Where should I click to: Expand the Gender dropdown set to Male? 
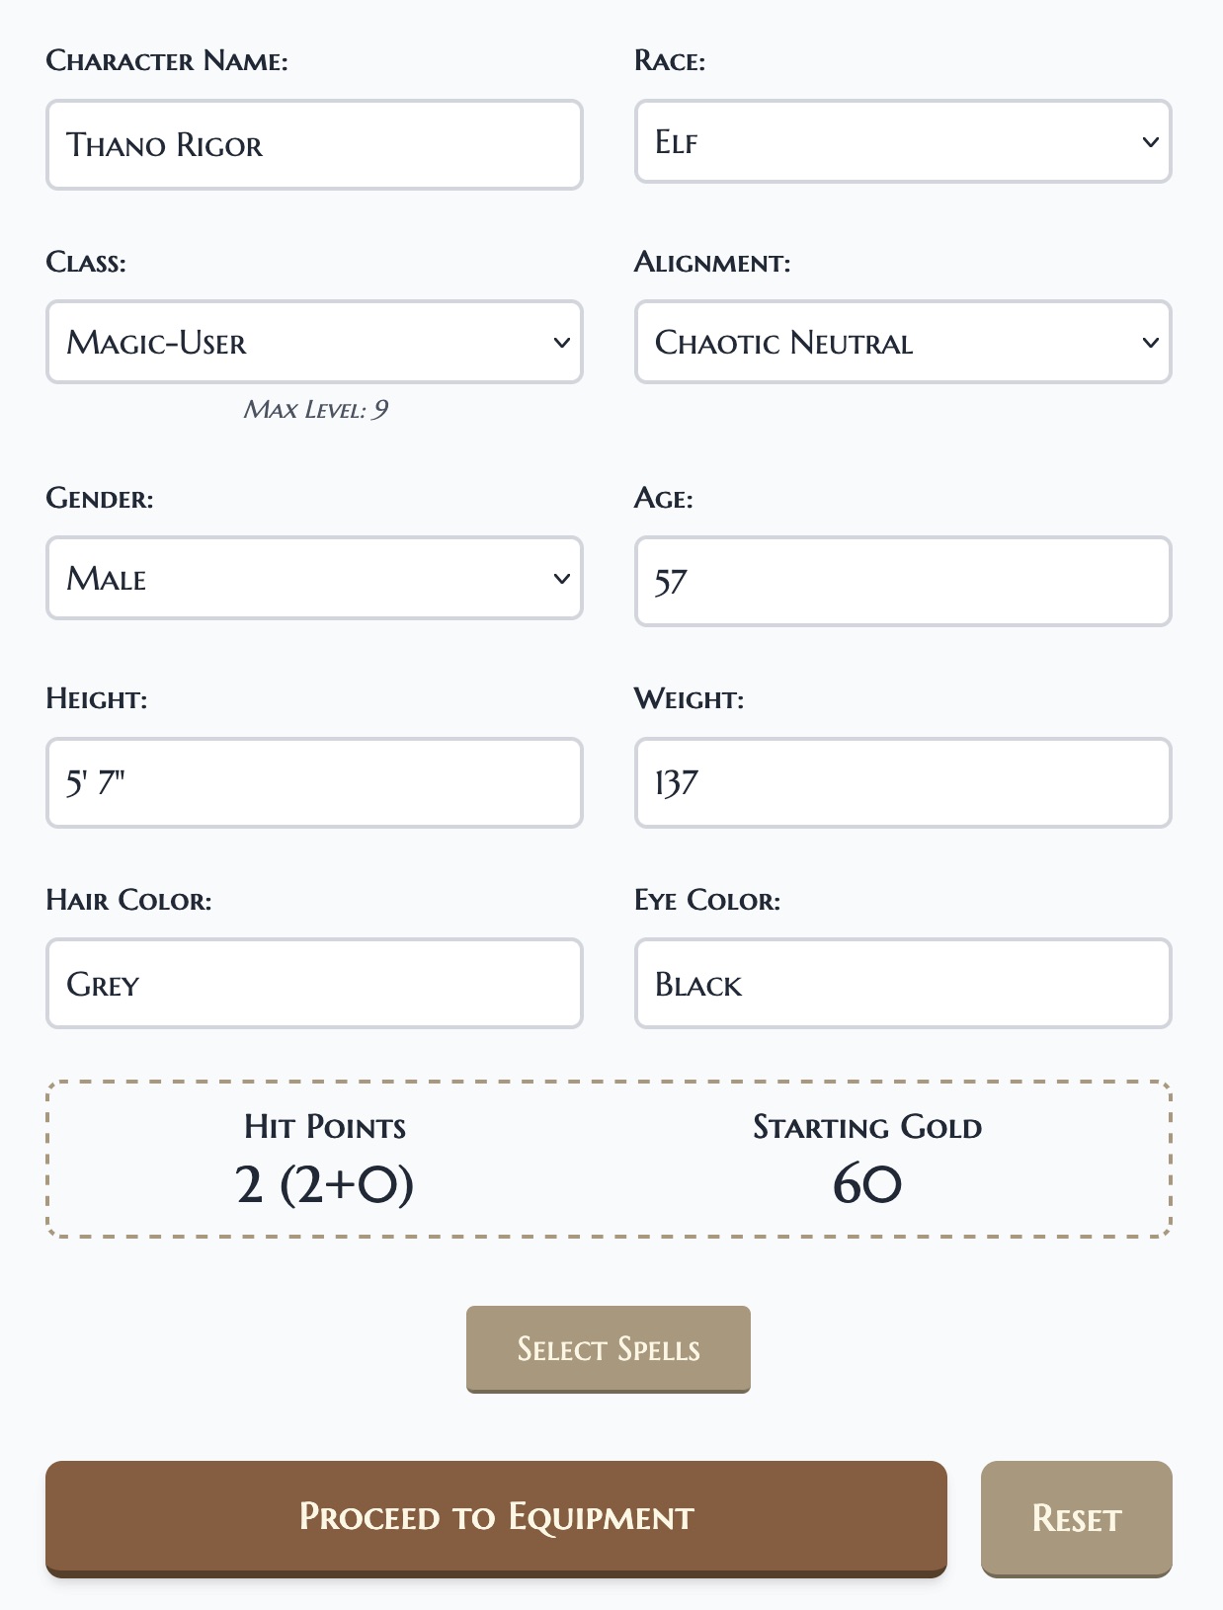(x=314, y=579)
